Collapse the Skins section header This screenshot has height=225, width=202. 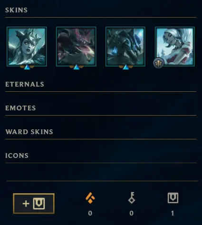tap(16, 10)
